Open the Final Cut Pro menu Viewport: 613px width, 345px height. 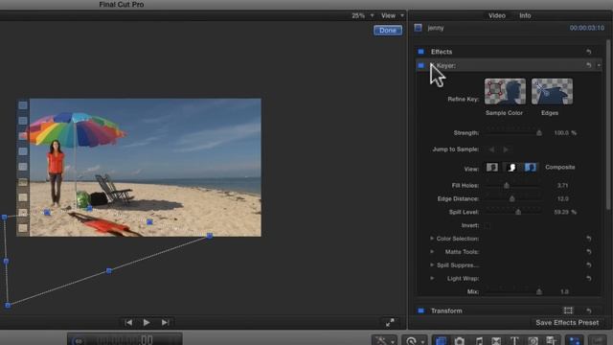[x=122, y=5]
